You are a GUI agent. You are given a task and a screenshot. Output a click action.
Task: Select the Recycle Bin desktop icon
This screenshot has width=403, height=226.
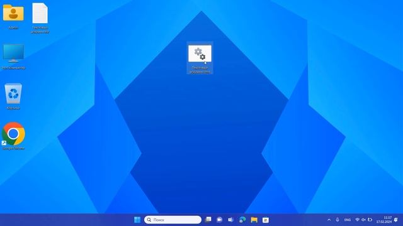click(13, 94)
